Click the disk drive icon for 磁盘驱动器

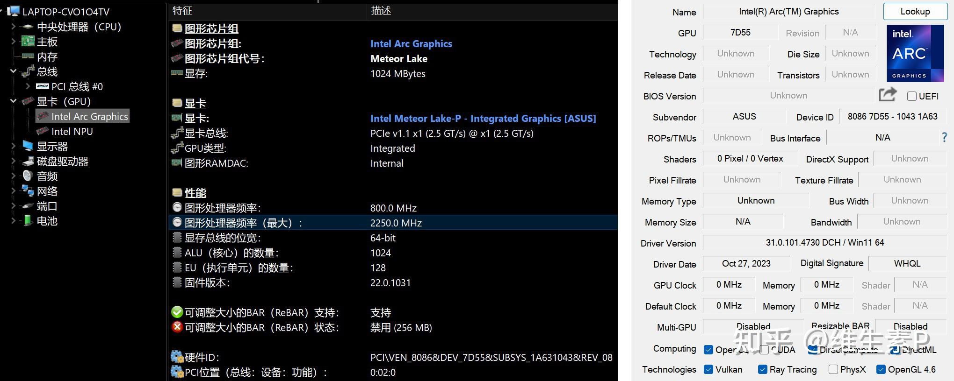[28, 161]
